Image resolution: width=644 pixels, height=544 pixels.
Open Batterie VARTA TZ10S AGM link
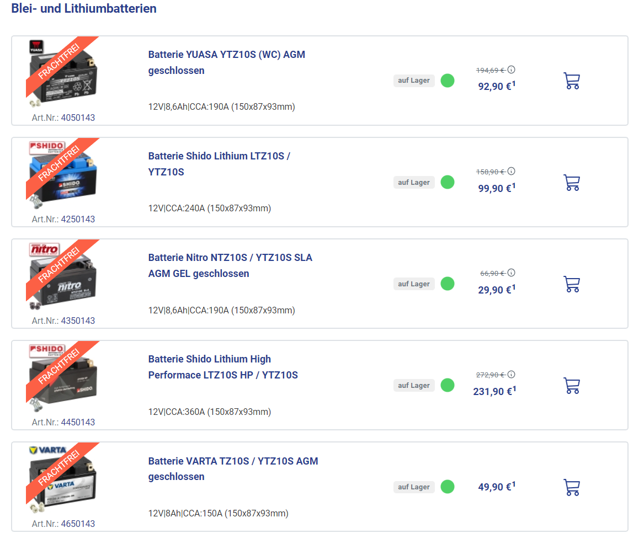click(x=233, y=468)
